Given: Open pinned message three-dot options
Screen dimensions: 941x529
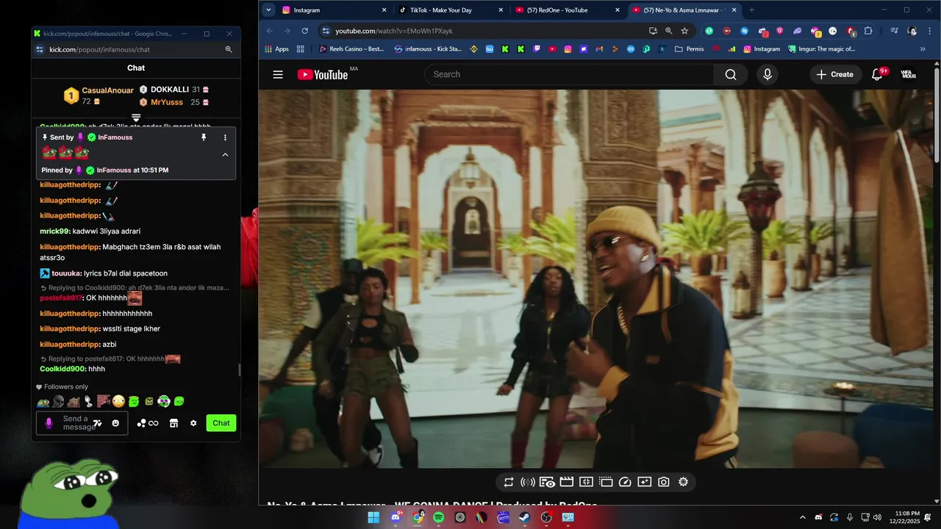Looking at the screenshot, I should [x=225, y=137].
